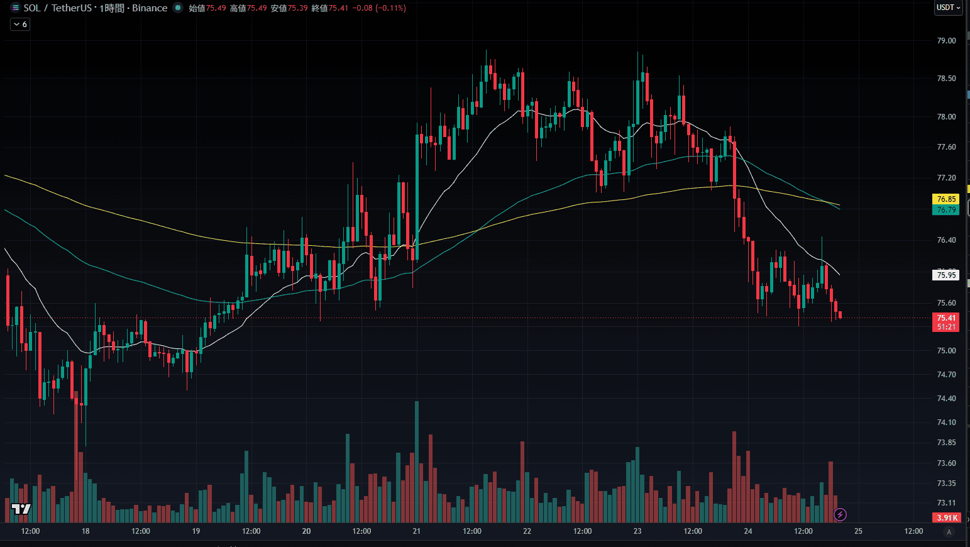Click the 73.85 price axis label

coord(946,443)
